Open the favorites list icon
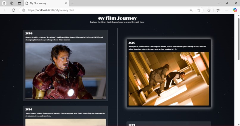The width and height of the screenshot is (240, 126). pyautogui.click(x=218, y=10)
